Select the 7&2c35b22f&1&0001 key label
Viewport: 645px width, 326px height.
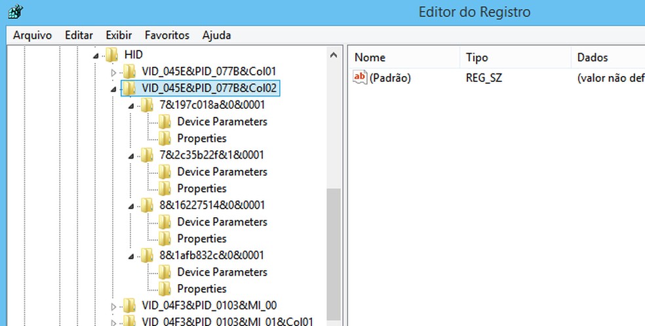coord(212,155)
